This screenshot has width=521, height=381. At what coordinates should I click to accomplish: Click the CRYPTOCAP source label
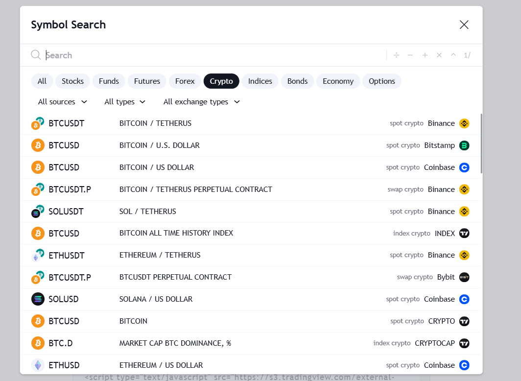[435, 343]
